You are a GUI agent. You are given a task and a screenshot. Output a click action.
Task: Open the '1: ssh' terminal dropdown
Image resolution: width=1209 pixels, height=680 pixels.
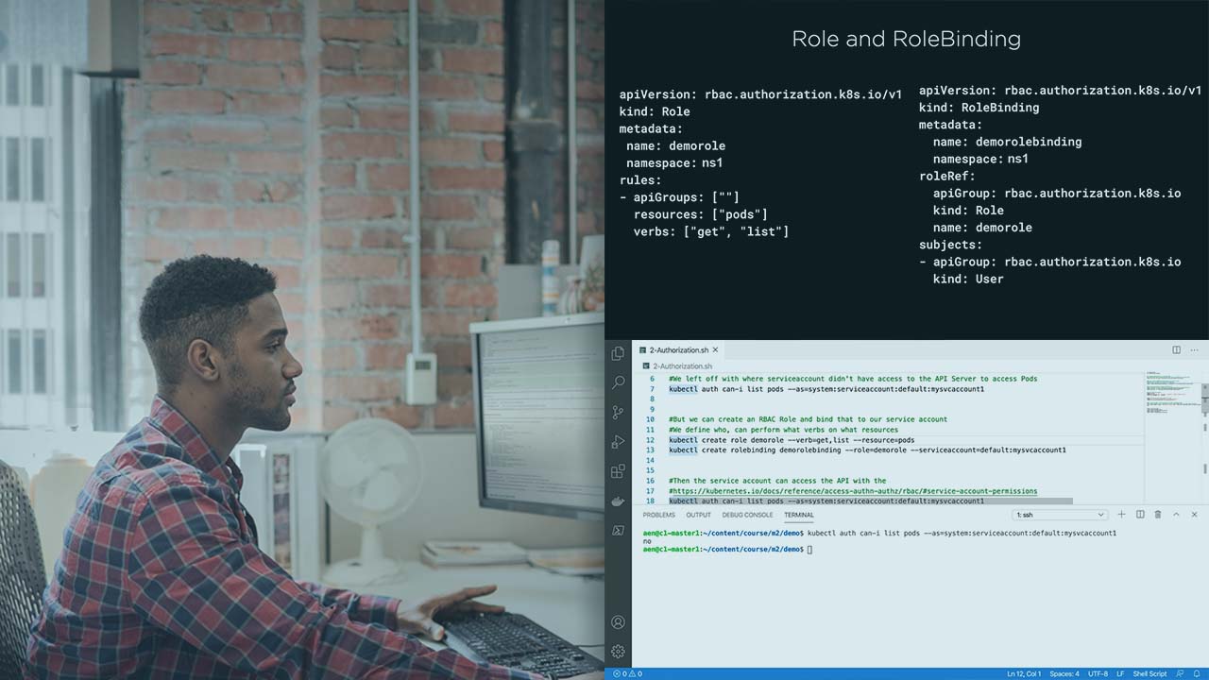pyautogui.click(x=1059, y=515)
